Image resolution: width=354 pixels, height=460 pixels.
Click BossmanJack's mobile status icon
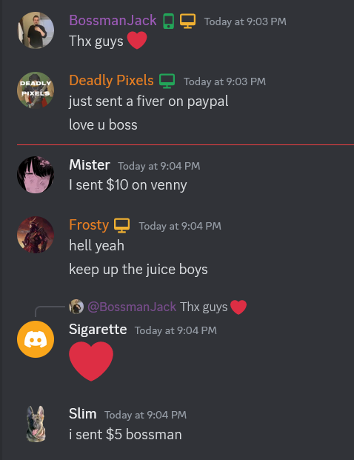coord(168,21)
